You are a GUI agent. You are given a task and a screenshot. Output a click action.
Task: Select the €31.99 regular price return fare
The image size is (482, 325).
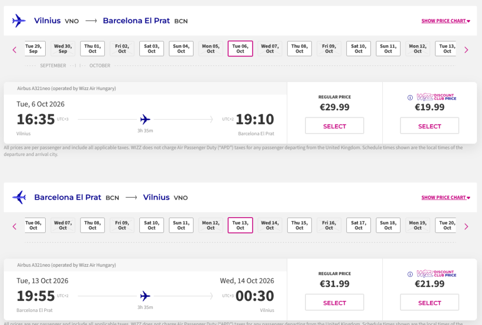pos(334,302)
